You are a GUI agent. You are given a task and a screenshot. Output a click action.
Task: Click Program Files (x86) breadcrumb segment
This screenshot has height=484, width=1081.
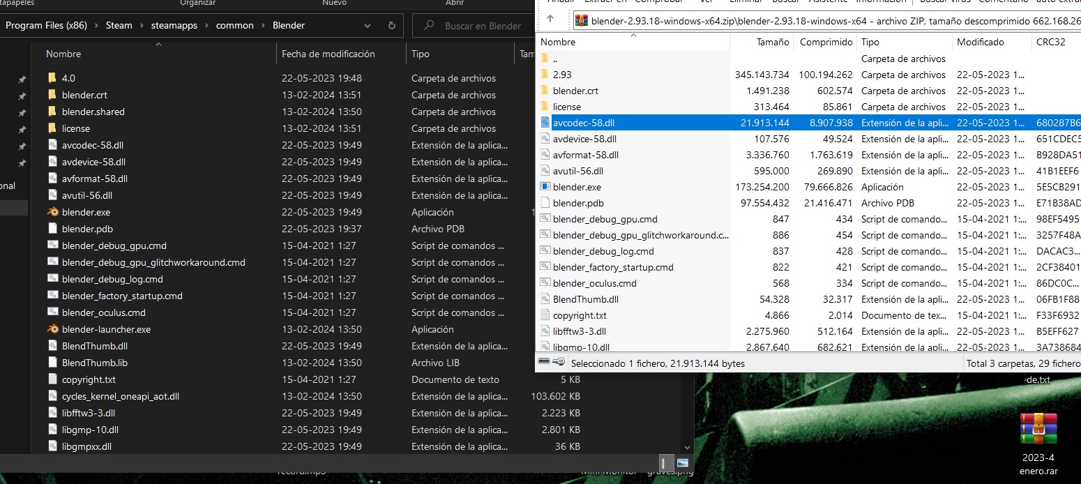tap(47, 25)
